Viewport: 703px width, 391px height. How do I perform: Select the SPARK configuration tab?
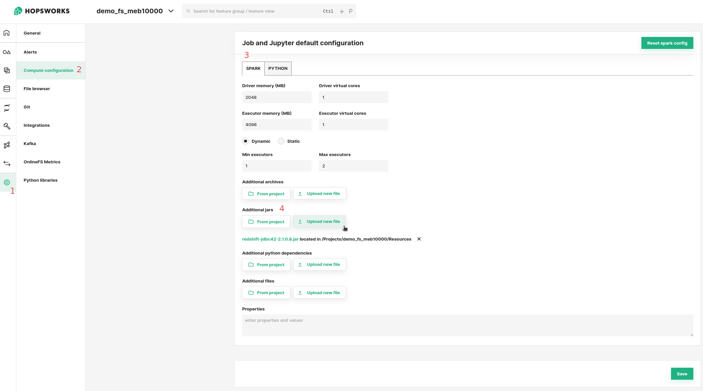(x=253, y=68)
